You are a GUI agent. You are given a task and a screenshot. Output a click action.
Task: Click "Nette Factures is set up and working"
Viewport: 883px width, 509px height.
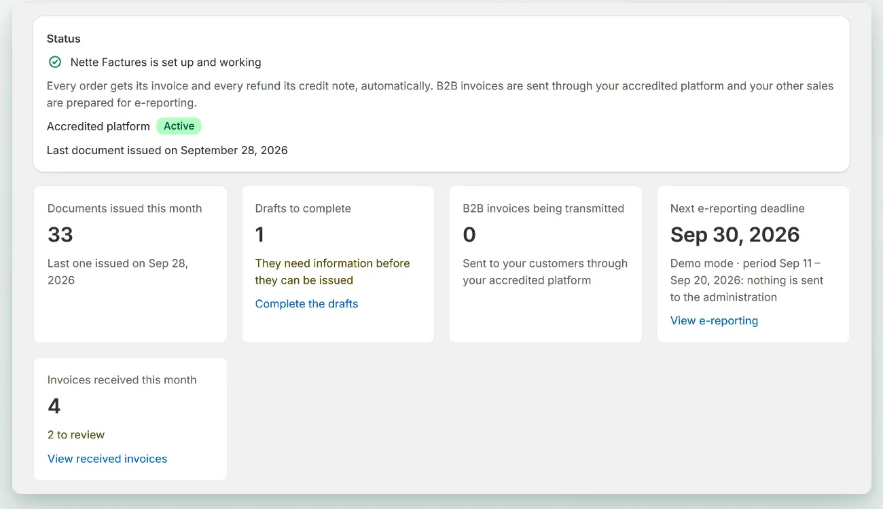coord(166,62)
